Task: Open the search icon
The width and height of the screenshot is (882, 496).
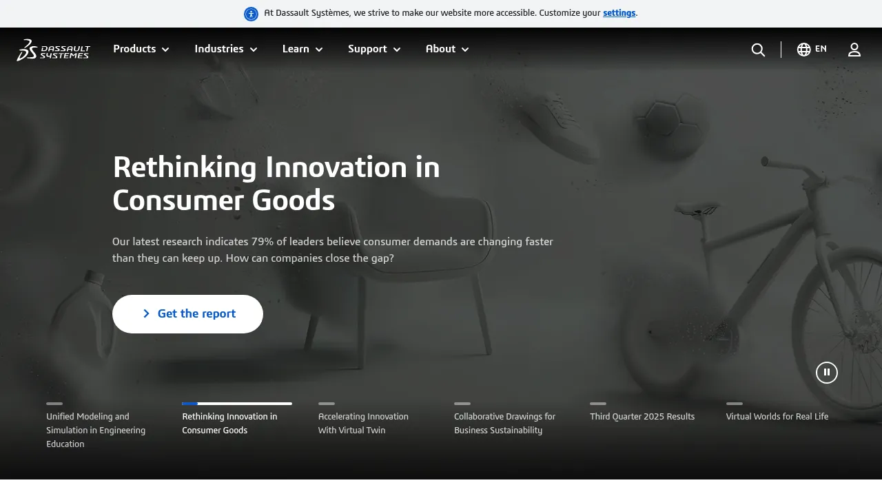Action: (758, 50)
